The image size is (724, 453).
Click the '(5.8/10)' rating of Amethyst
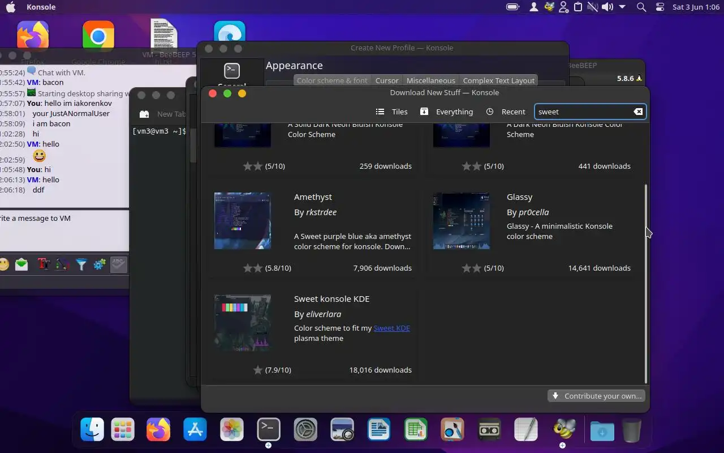[278, 268]
